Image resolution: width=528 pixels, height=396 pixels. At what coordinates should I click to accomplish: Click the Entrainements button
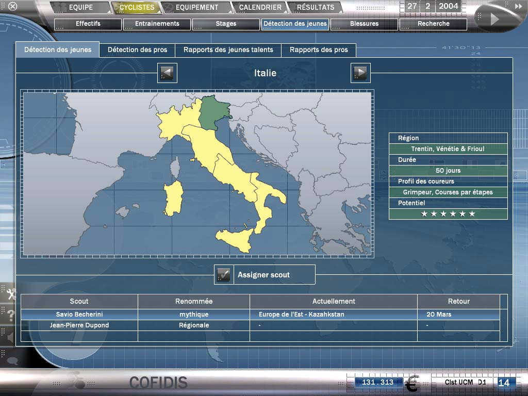coord(157,24)
